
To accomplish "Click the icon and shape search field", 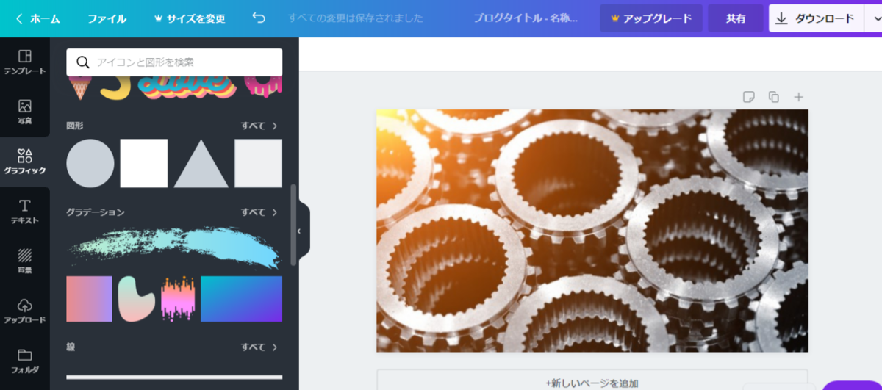I will coord(174,62).
